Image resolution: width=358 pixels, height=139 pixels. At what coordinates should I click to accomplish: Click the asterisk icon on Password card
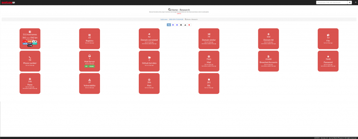point(328,56)
